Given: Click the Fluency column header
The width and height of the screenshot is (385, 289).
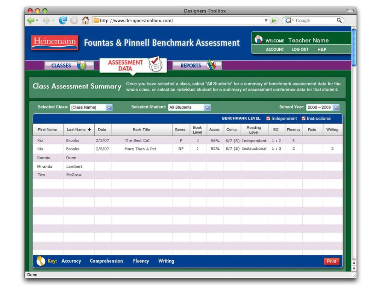Looking at the screenshot, I should pyautogui.click(x=294, y=129).
